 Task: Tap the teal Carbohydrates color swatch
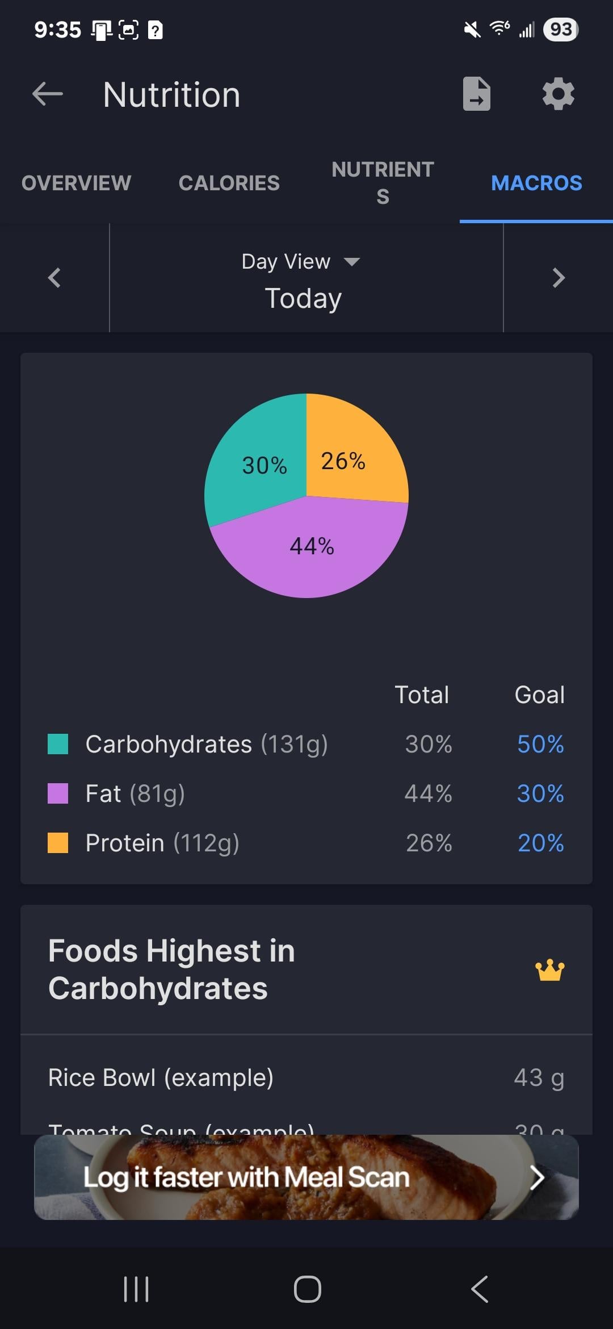pyautogui.click(x=58, y=744)
